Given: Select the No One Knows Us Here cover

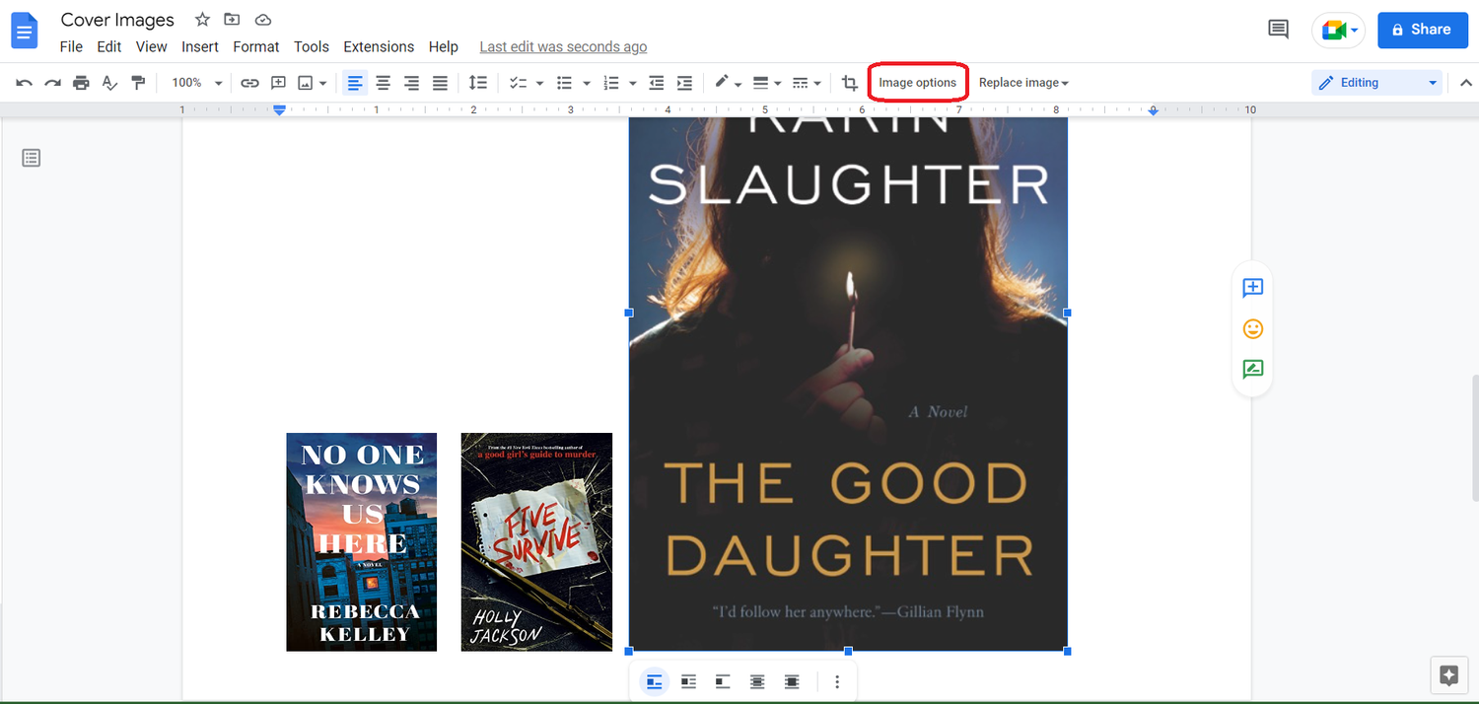Looking at the screenshot, I should pos(361,541).
